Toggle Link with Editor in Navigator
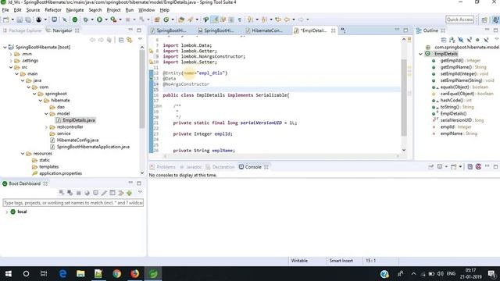 [x=129, y=40]
